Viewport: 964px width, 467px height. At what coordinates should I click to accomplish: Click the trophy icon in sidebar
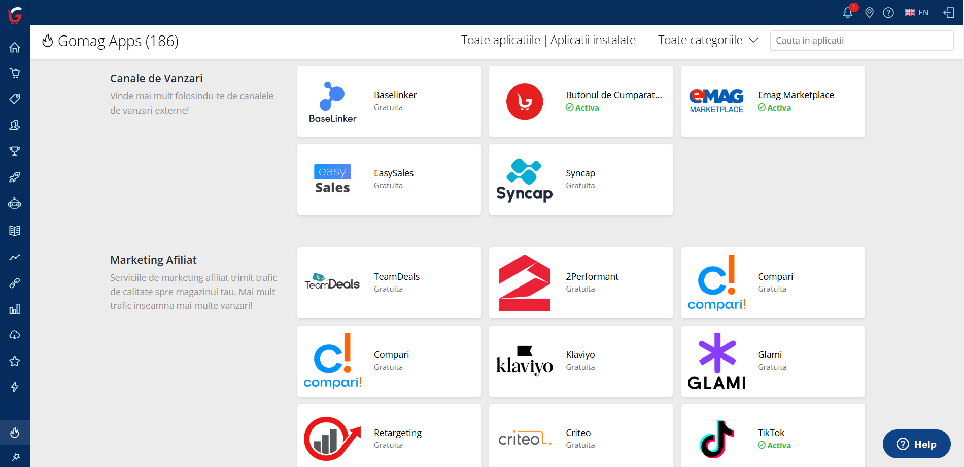(x=15, y=151)
